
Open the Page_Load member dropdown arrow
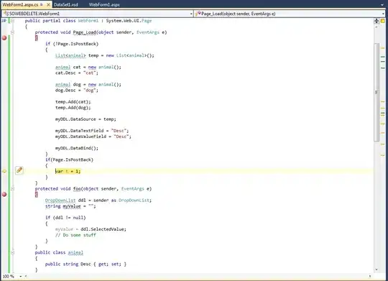tap(383, 14)
